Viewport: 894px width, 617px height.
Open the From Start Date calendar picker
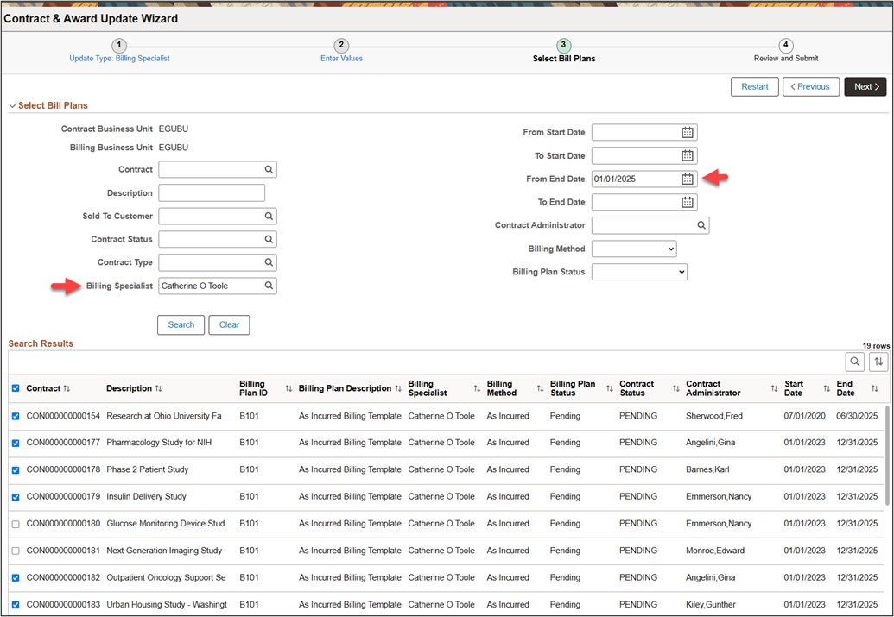688,133
